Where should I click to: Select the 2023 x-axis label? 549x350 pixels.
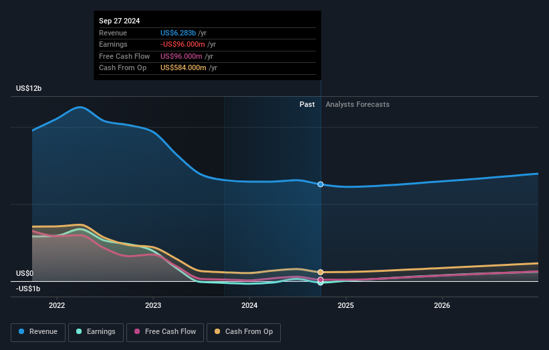pyautogui.click(x=153, y=305)
